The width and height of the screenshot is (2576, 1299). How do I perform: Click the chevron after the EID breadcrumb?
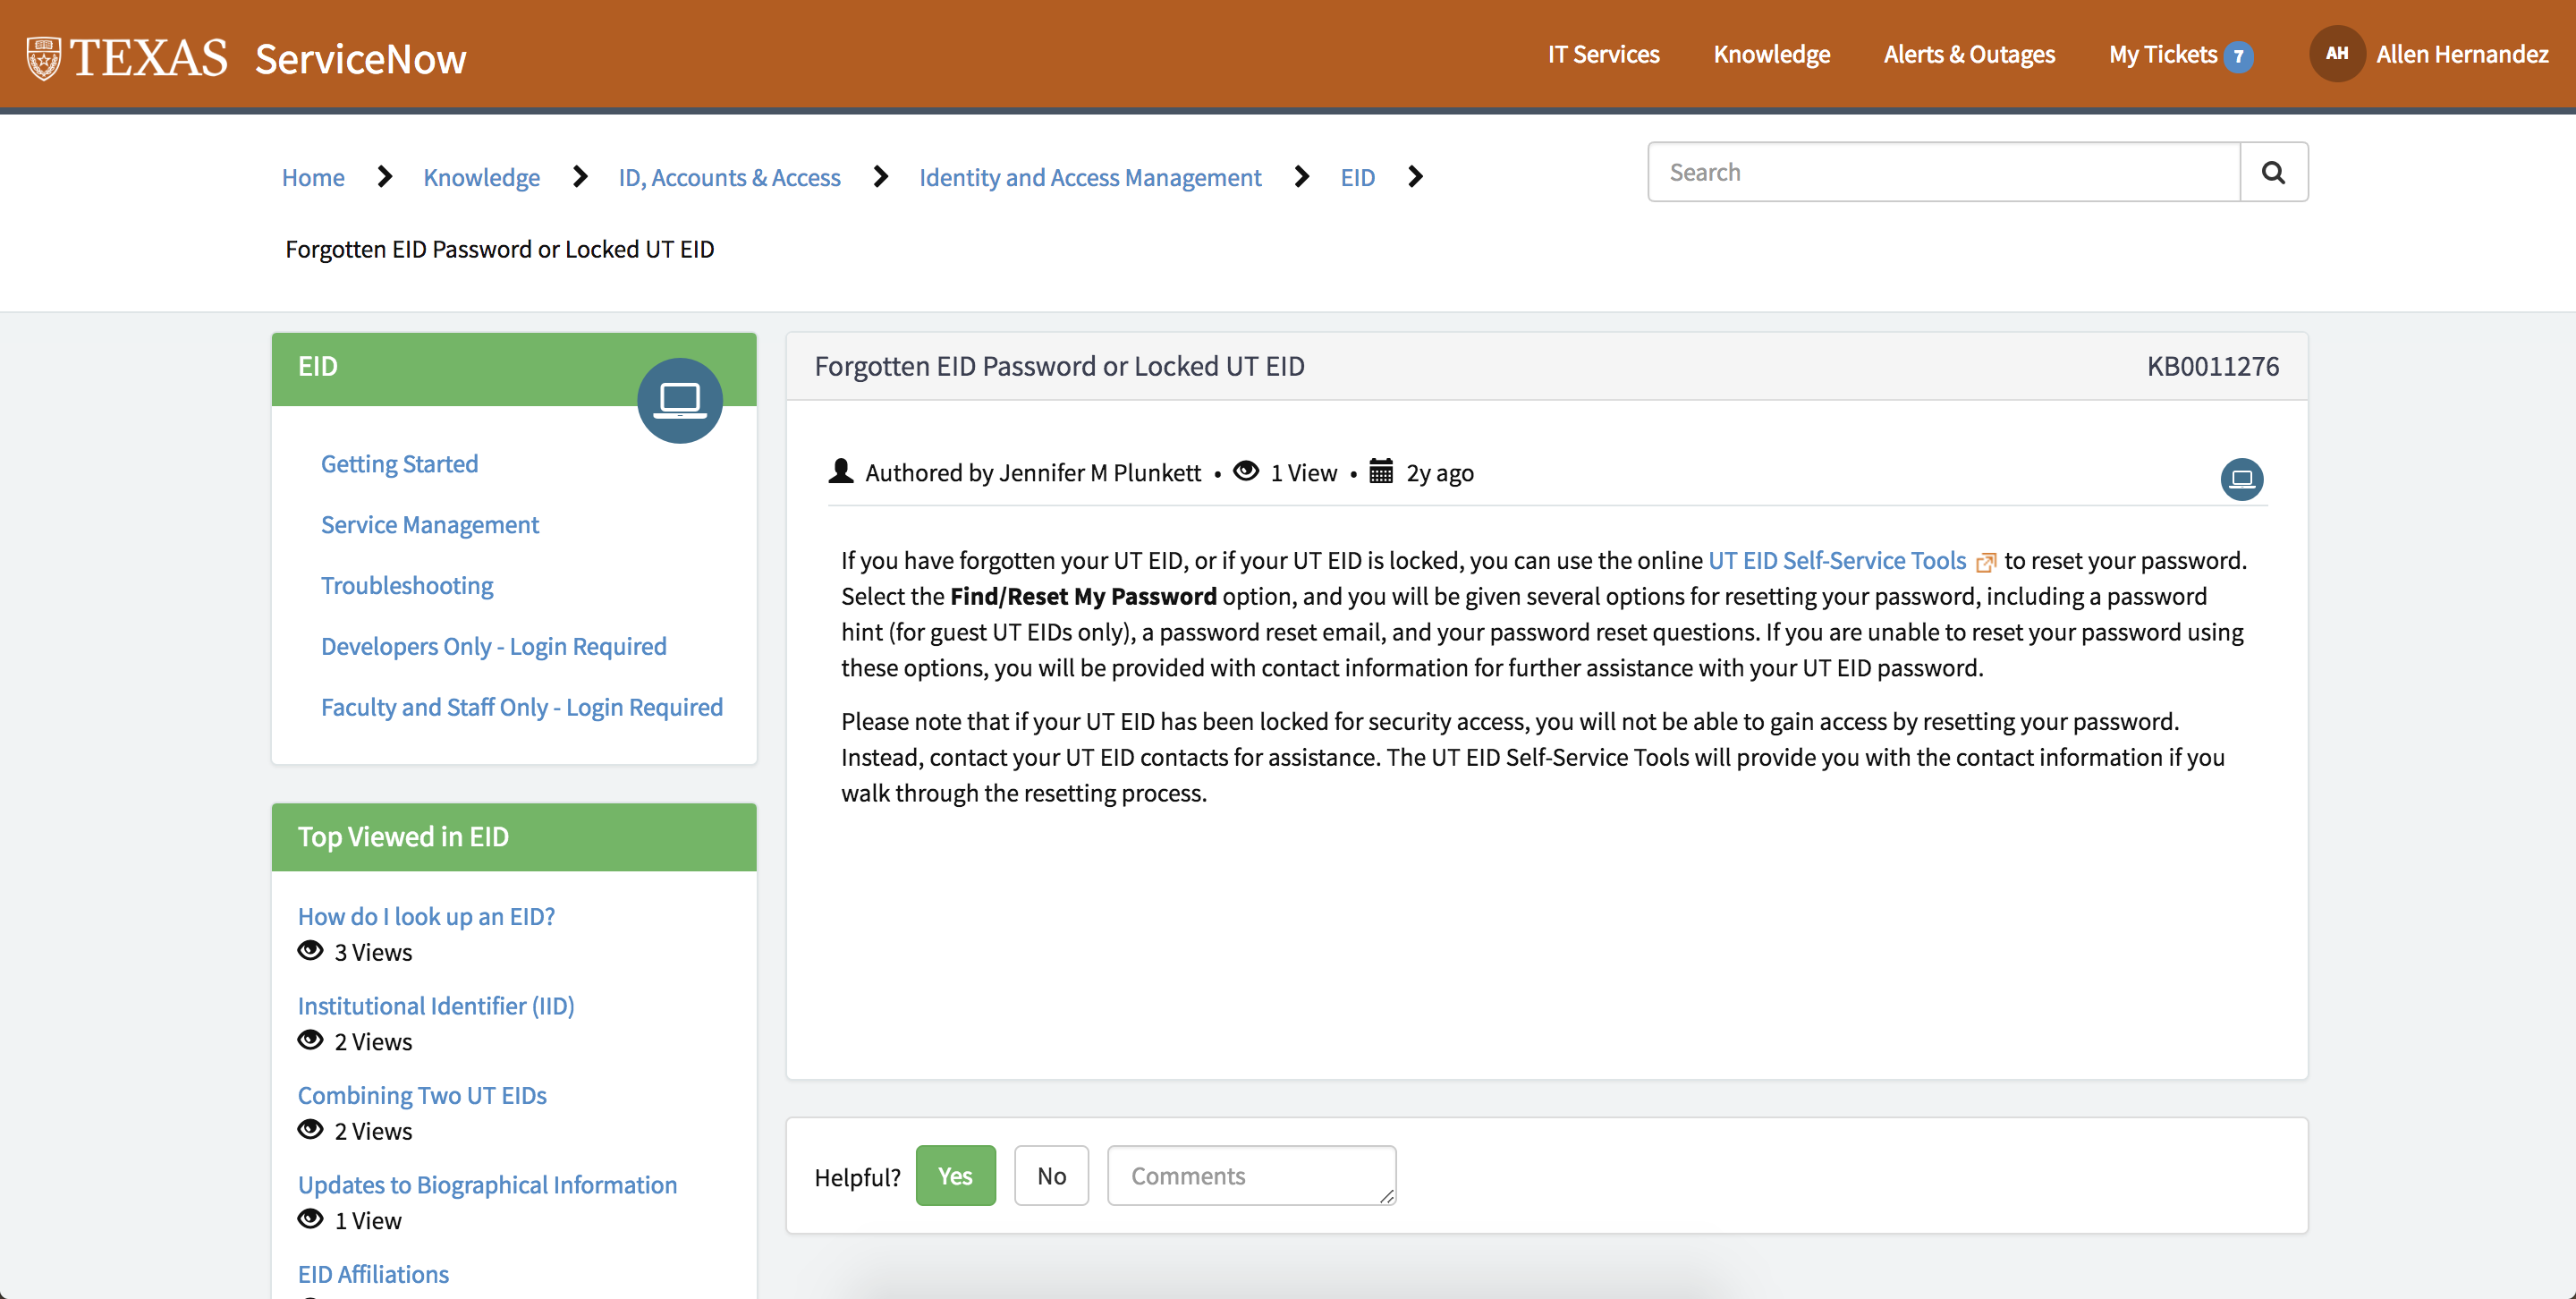1415,177
